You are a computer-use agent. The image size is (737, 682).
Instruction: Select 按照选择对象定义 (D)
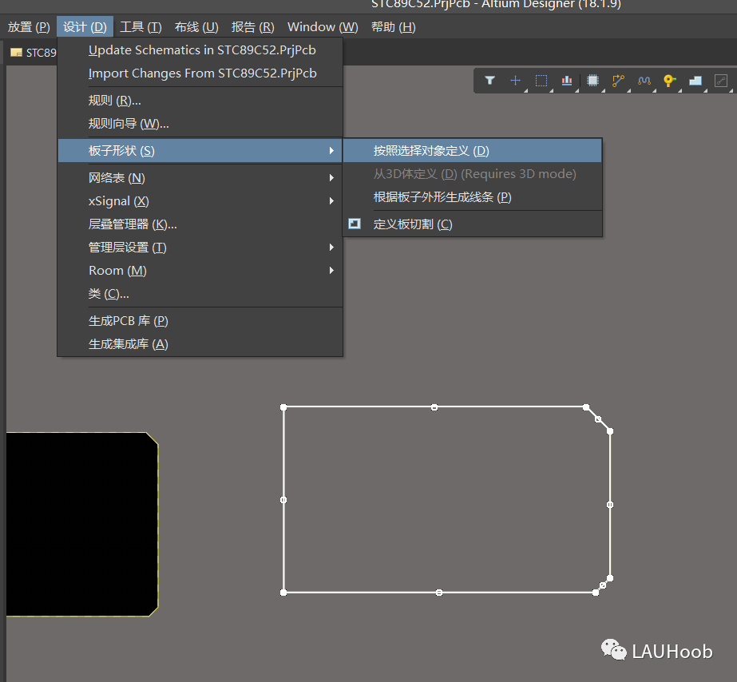[473, 151]
